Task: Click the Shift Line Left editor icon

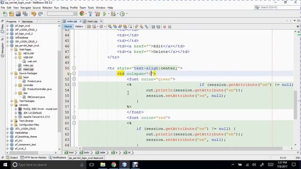Action: [x=153, y=27]
